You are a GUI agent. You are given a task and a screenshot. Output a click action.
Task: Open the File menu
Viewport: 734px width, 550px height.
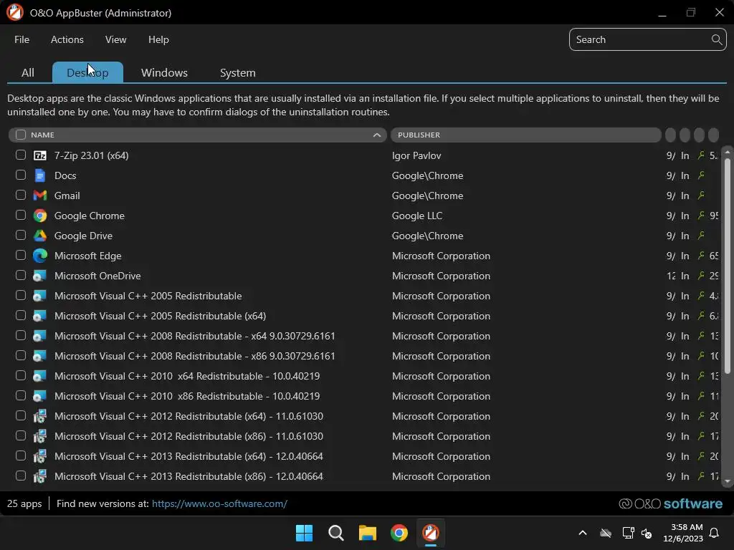[x=22, y=40]
